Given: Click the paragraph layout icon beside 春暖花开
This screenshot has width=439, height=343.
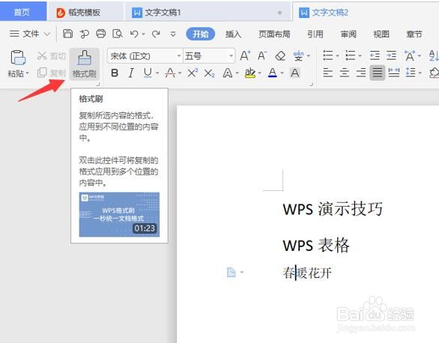Looking at the screenshot, I should [x=231, y=272].
